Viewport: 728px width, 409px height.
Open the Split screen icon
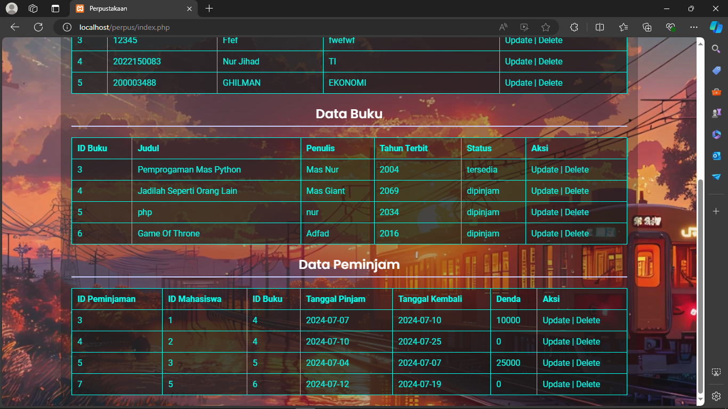pos(600,27)
